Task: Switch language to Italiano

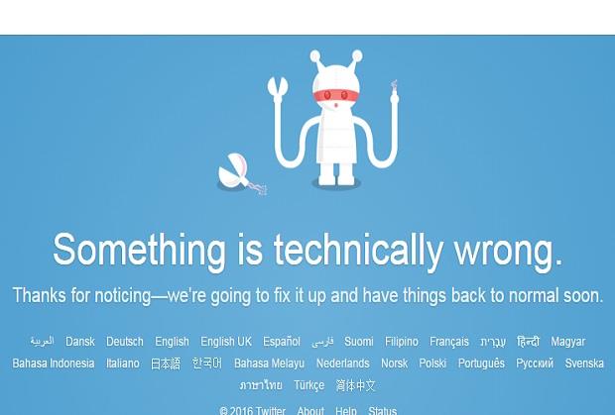Action: coord(123,363)
